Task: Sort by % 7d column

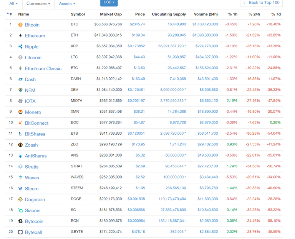Action: (x=276, y=14)
